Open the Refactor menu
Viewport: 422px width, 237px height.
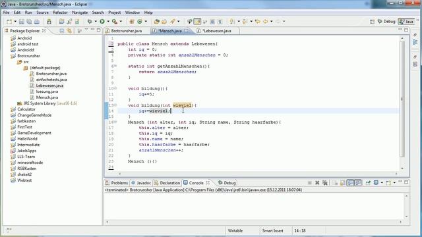[60, 13]
